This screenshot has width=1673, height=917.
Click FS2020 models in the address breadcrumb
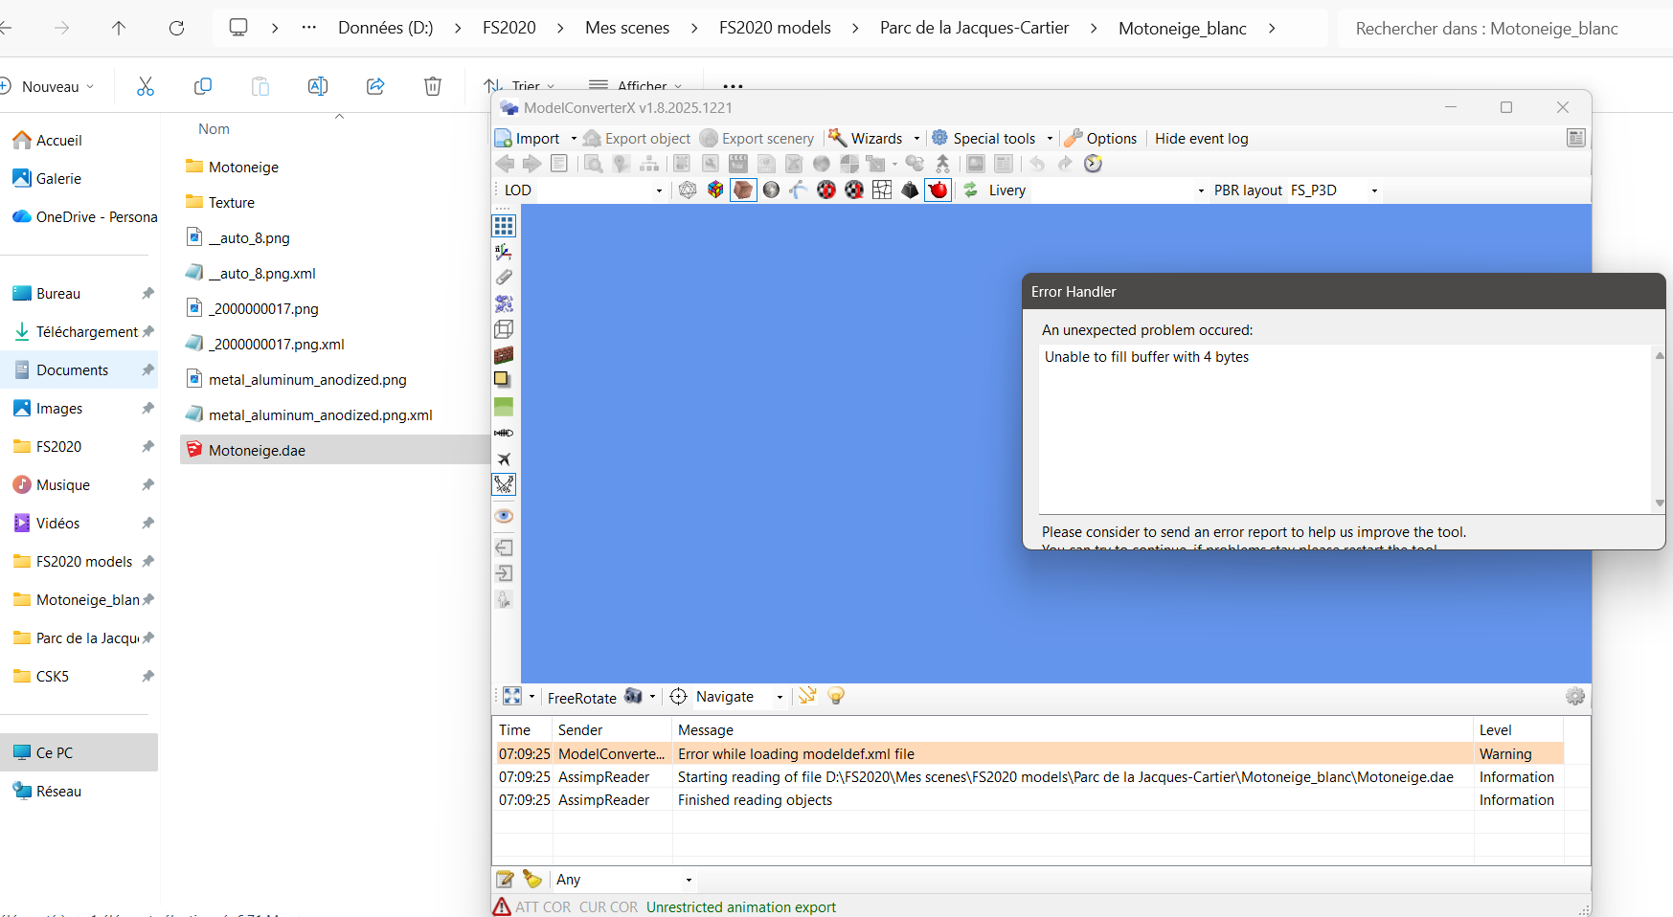pyautogui.click(x=775, y=28)
